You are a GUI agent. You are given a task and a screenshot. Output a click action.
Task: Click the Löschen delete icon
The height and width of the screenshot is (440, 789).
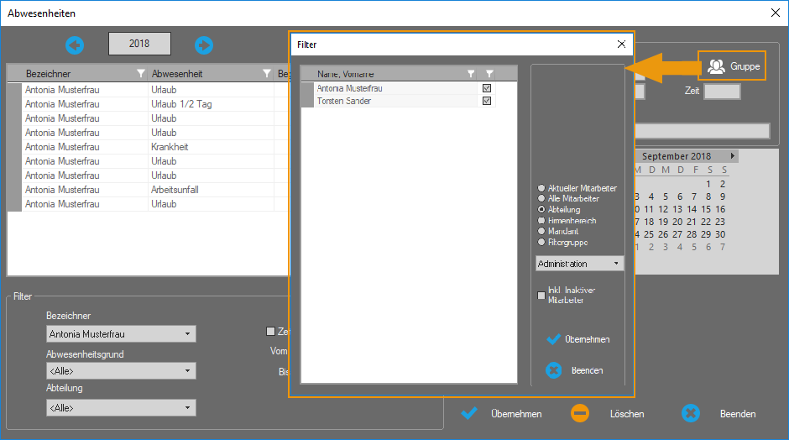click(580, 413)
